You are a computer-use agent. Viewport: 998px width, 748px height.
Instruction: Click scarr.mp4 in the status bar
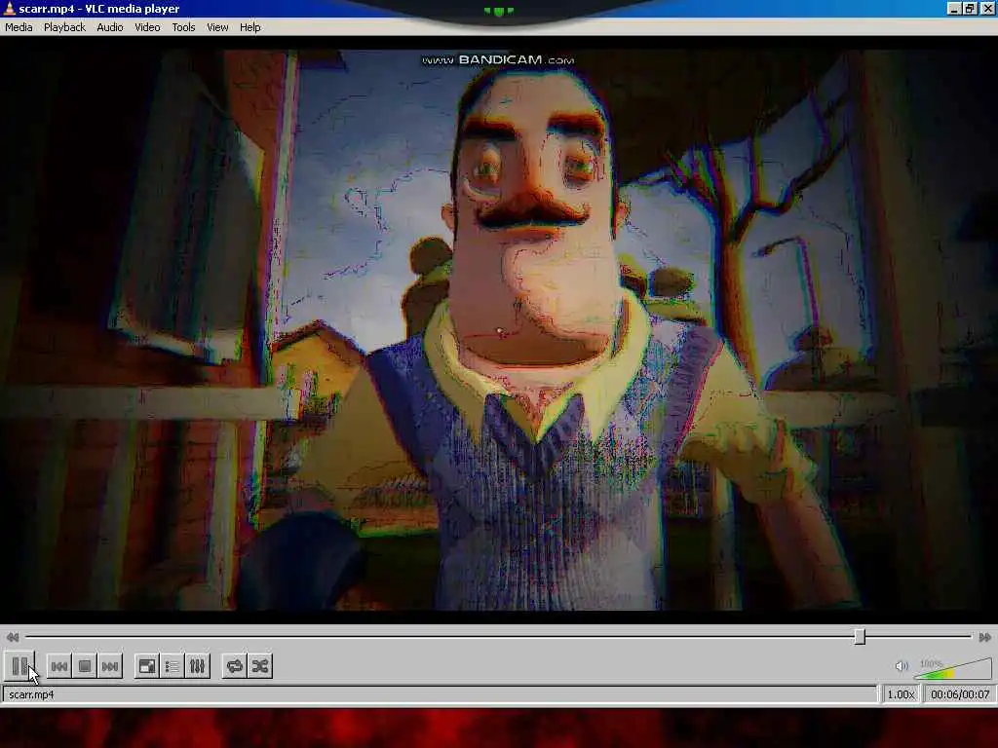(31, 694)
